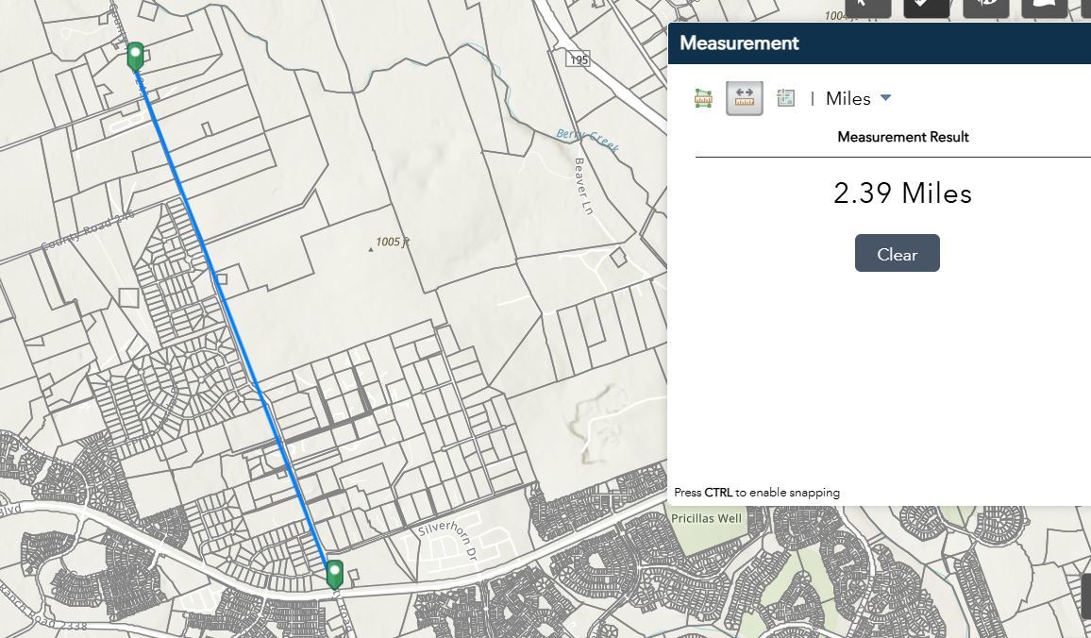The image size is (1091, 638).
Task: Open the basemap icon at top right
Action: 1044,8
